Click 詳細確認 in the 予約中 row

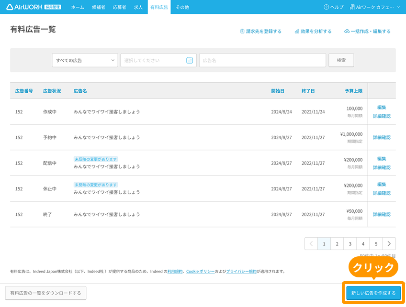pyautogui.click(x=382, y=137)
